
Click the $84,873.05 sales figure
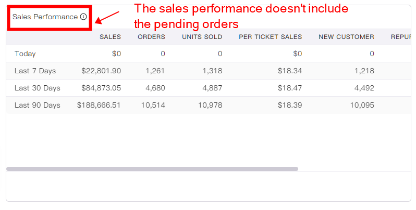[101, 88]
